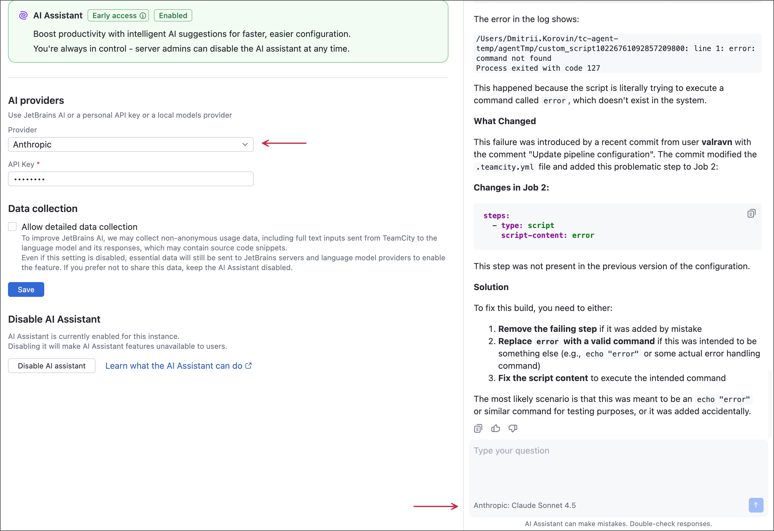Click the Data collection heading
The height and width of the screenshot is (531, 774).
pyautogui.click(x=43, y=209)
